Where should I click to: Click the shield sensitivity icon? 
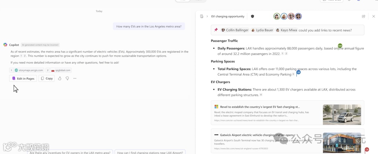(252, 16)
